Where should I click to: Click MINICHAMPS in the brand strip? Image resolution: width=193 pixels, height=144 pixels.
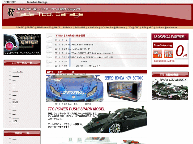coord(44,27)
